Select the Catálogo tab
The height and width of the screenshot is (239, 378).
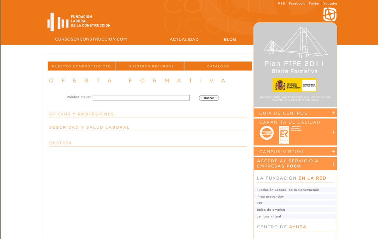click(x=218, y=66)
